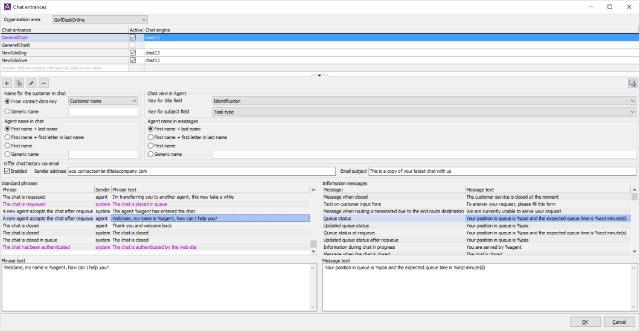
Task: Uncheck the Active checkbox for GeneralChat
Action: (133, 37)
